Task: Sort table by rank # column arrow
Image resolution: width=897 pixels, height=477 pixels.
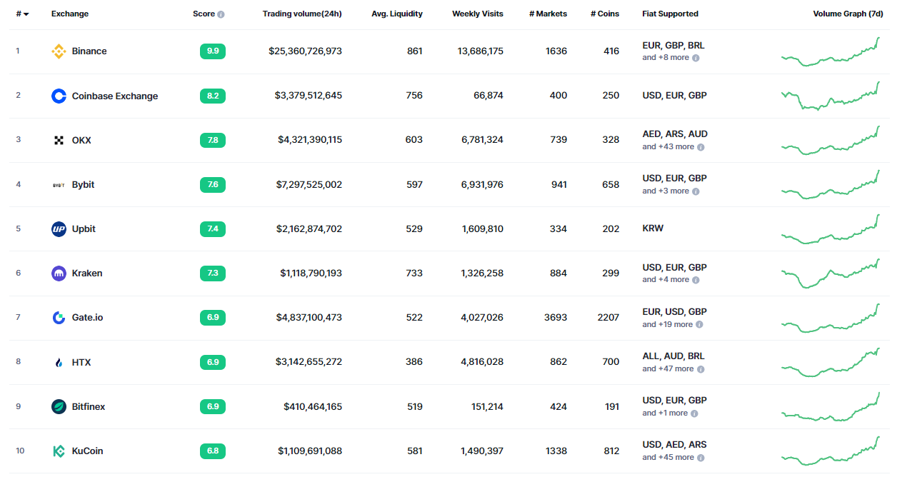Action: pyautogui.click(x=26, y=14)
